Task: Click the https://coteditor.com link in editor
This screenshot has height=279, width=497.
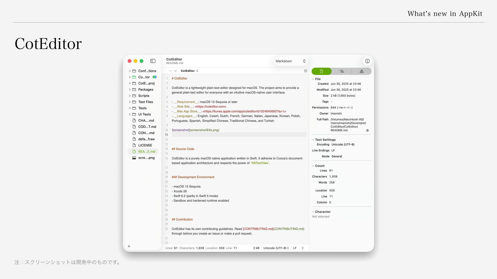Action: [x=210, y=106]
